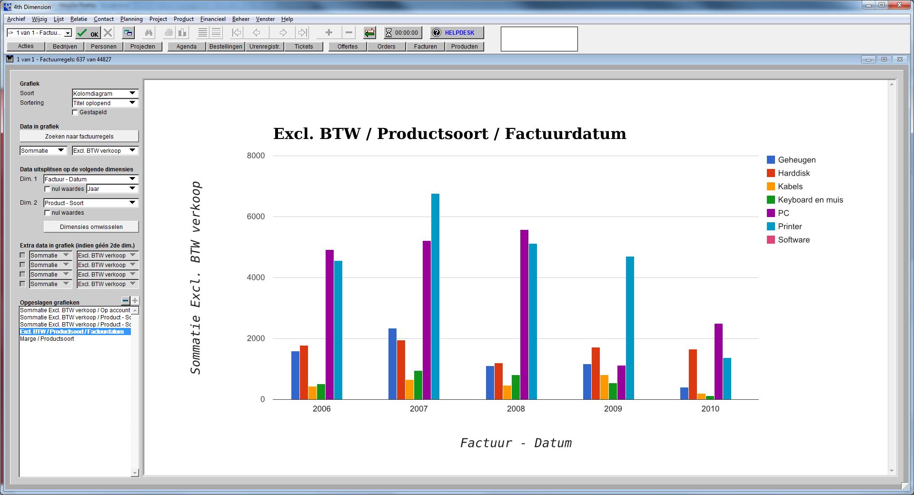Expand the Factuur - Datum dimension dropdown
Screen dimensions: 914x495
(90, 179)
